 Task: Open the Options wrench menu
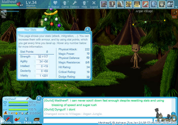coord(74,4)
